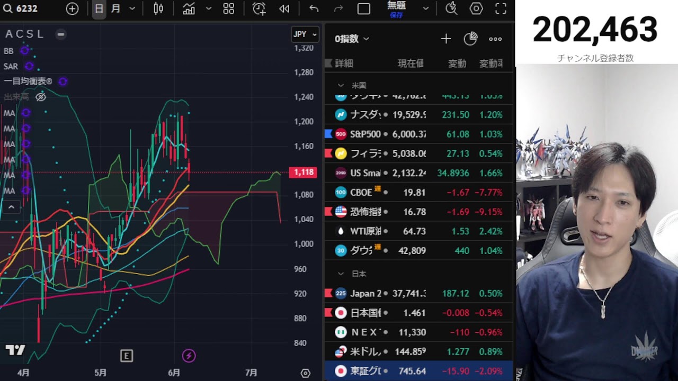Toggle the red flag on 日本国債 row

(x=328, y=313)
